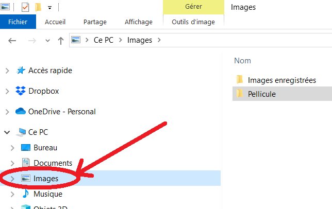This screenshot has width=332, height=209.
Task: Open recent locations dropdown chevron
Action: pos(47,41)
